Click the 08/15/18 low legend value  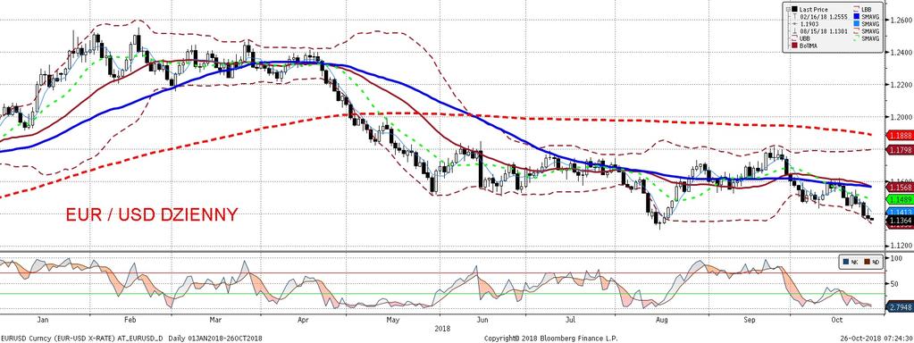point(824,31)
